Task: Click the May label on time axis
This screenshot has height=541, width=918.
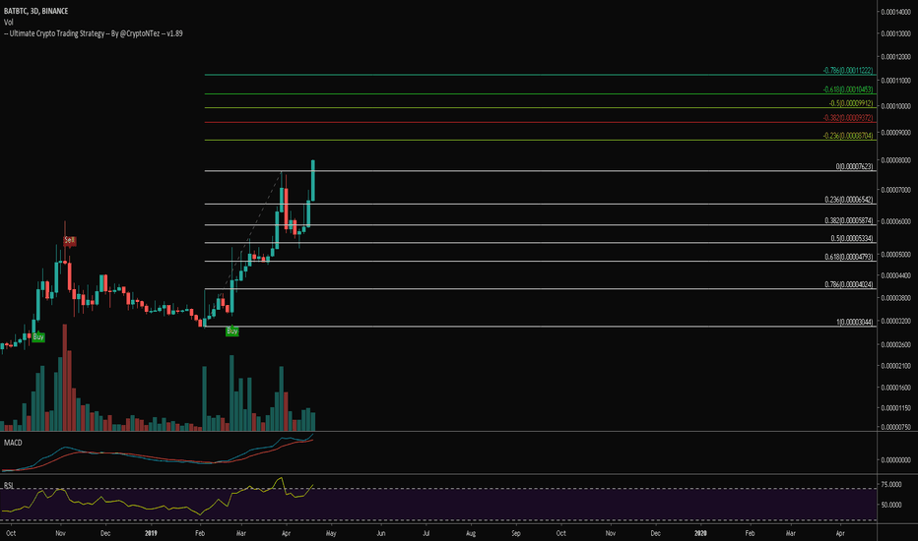Action: (x=331, y=533)
